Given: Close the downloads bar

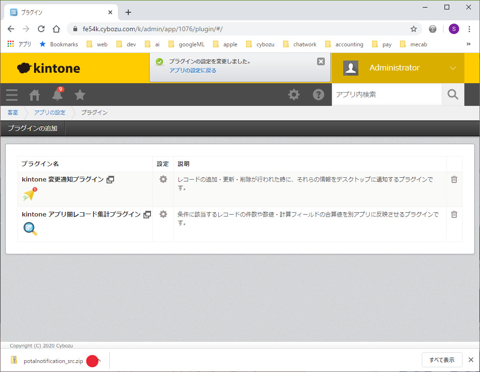Looking at the screenshot, I should click(471, 360).
